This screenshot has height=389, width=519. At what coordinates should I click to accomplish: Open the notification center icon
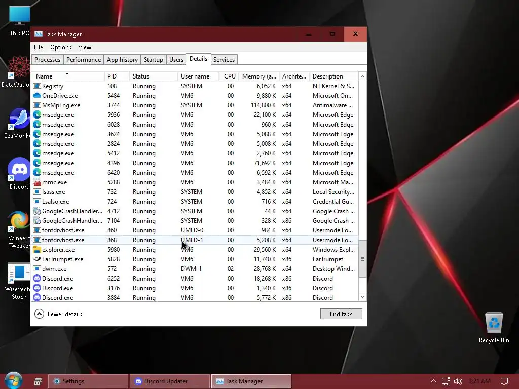[x=504, y=381]
